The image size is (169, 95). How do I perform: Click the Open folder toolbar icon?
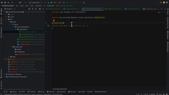2,2
